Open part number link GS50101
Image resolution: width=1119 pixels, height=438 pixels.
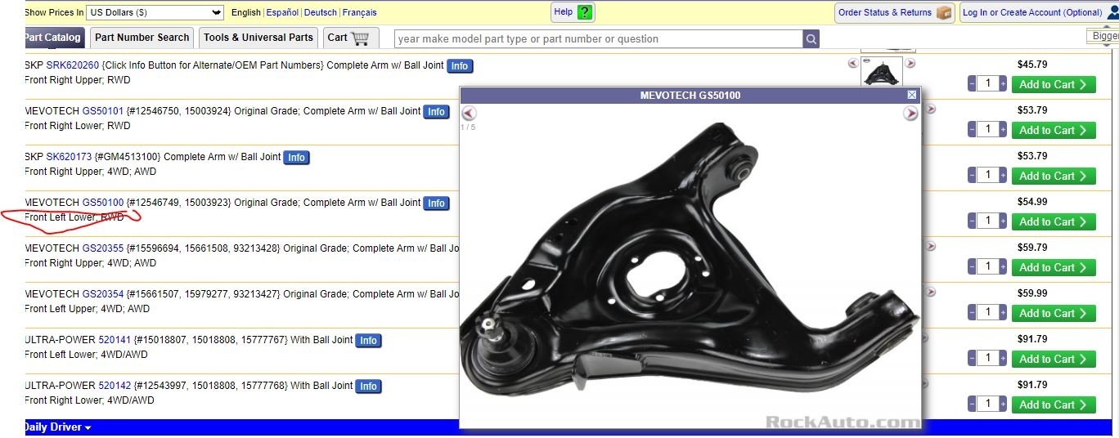coord(103,111)
